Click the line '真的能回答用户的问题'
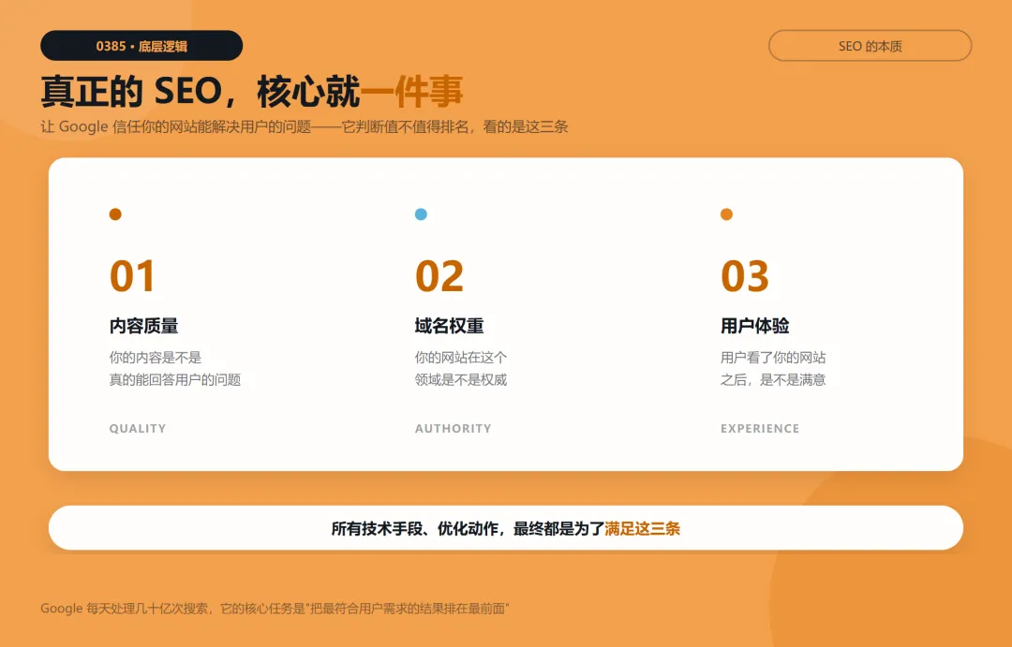Viewport: 1012px width, 647px height. (x=175, y=379)
